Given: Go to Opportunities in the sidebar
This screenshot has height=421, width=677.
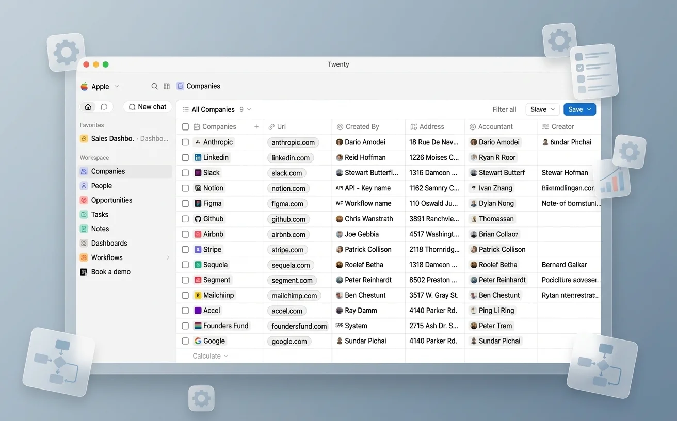Looking at the screenshot, I should pos(125,200).
